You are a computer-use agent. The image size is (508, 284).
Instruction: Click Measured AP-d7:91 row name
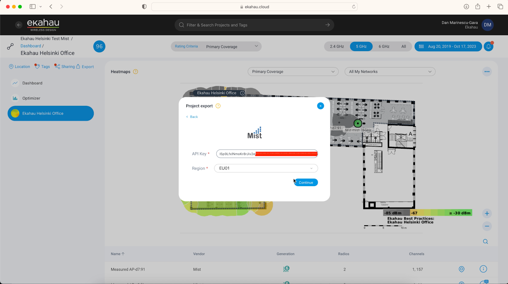pos(128,269)
